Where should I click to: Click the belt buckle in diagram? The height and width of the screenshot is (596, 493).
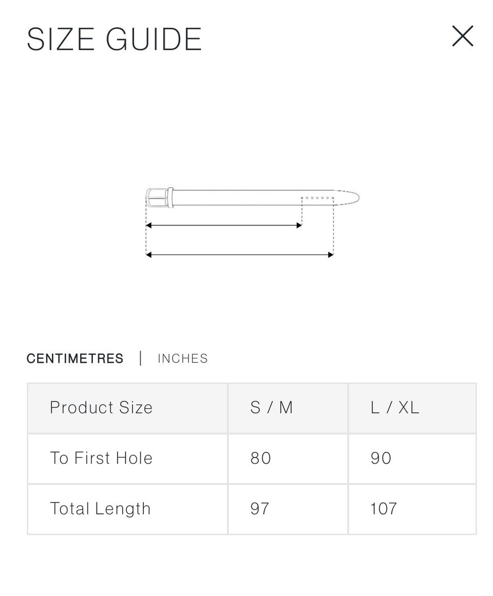(x=159, y=197)
